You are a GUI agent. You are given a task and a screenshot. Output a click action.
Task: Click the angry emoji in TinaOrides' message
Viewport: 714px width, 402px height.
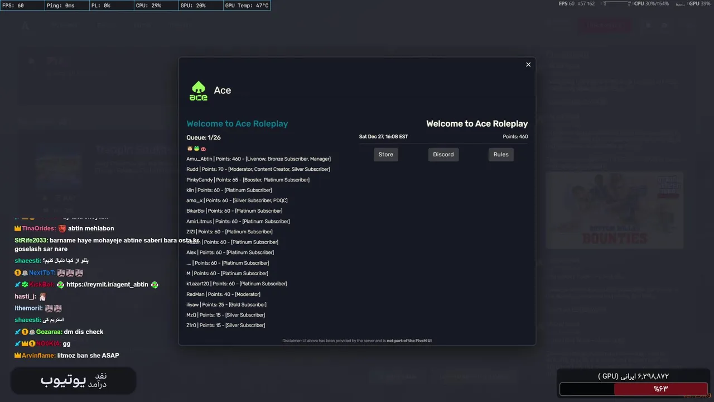[x=62, y=228]
